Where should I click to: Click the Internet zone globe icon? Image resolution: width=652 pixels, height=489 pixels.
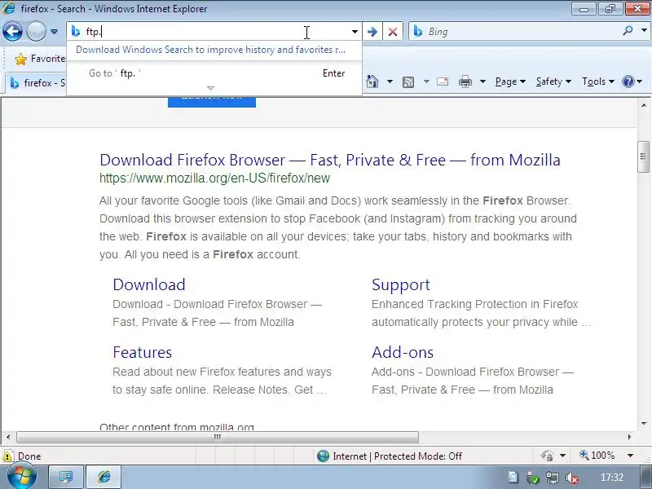(323, 456)
